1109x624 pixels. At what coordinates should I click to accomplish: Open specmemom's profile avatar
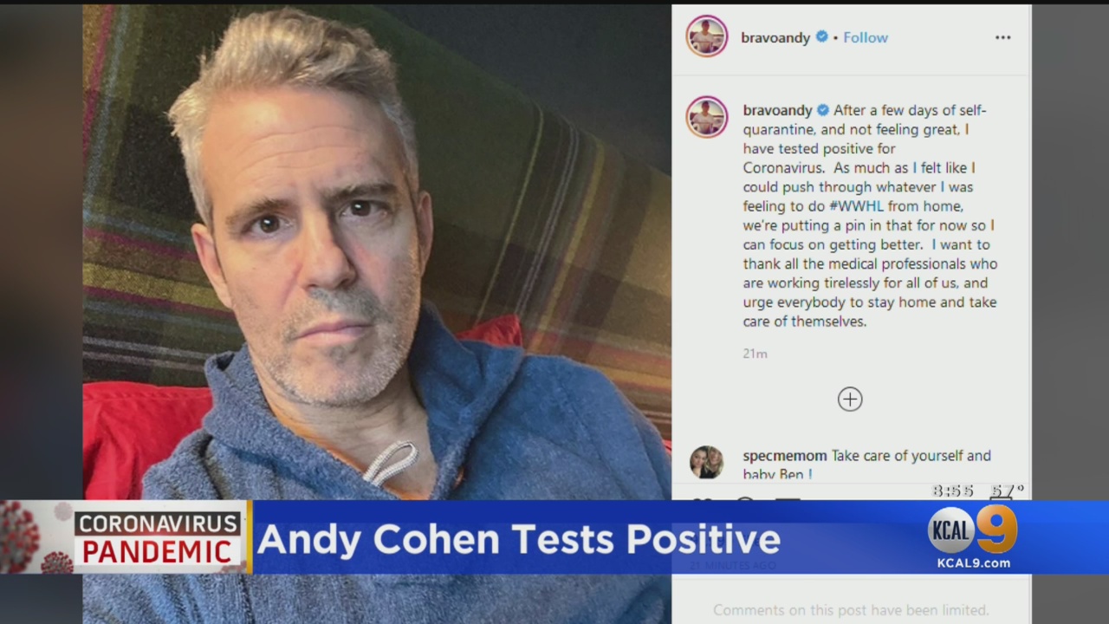(x=706, y=463)
